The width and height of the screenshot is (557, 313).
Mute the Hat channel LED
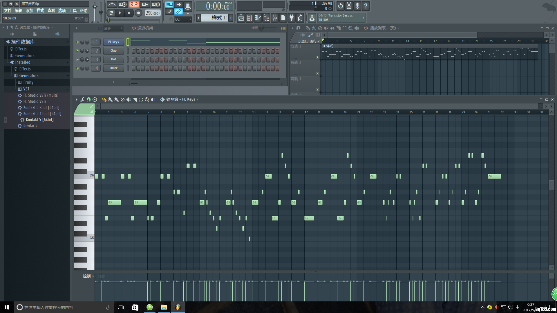coord(77,59)
